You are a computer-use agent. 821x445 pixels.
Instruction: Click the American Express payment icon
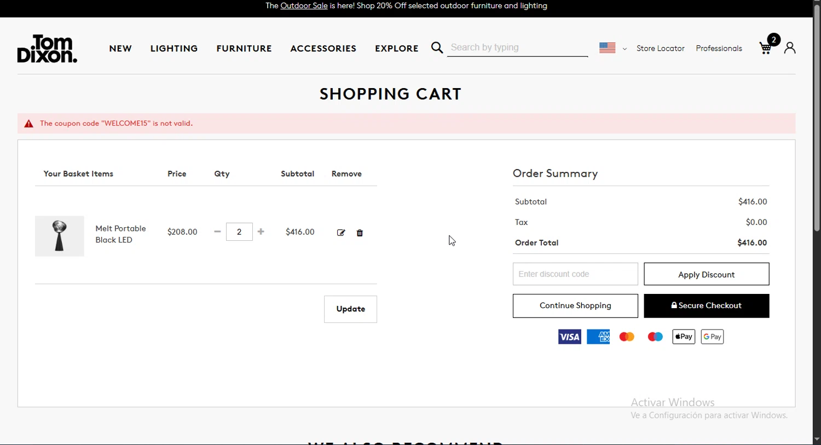(598, 337)
